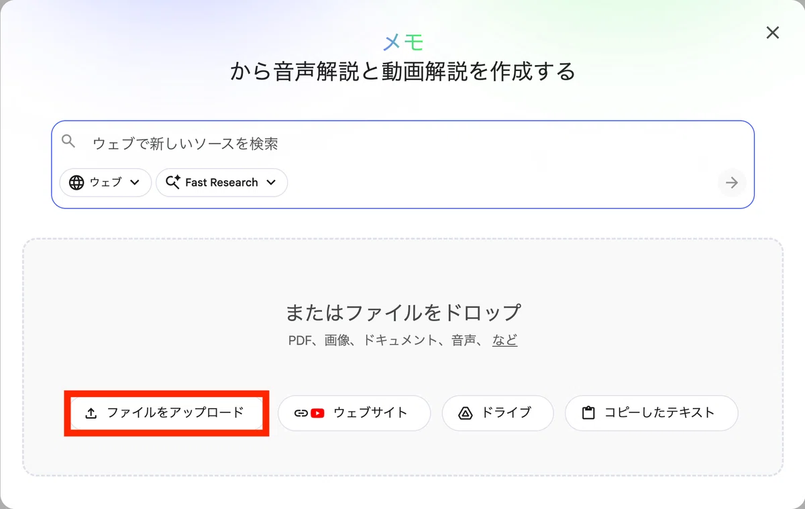Image resolution: width=805 pixels, height=509 pixels.
Task: Open the Fast Research mode dropdown
Action: tap(221, 182)
